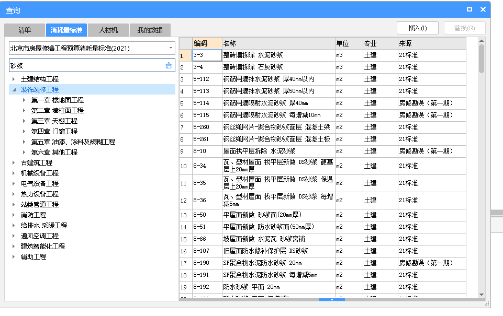This screenshot has width=503, height=316.
Task: Select the 辅助工程 tree item
Action: (x=33, y=257)
